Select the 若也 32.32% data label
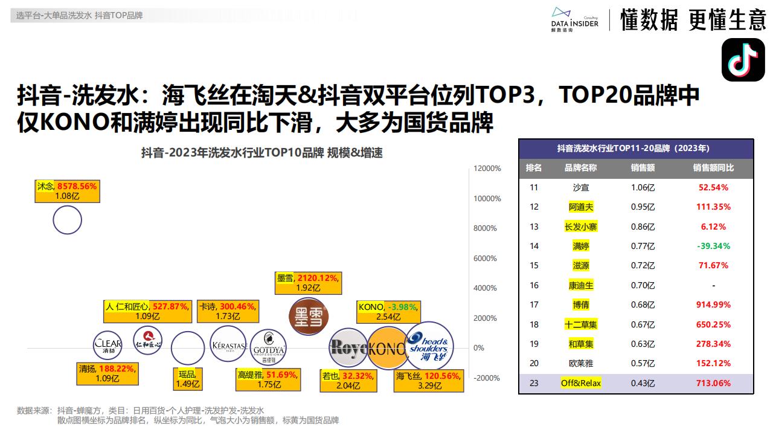773x435 pixels. 348,381
